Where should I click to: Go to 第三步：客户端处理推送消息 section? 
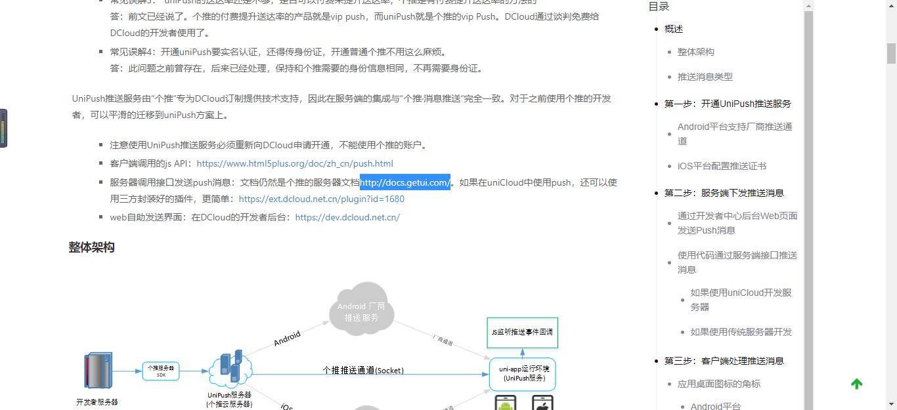724,361
